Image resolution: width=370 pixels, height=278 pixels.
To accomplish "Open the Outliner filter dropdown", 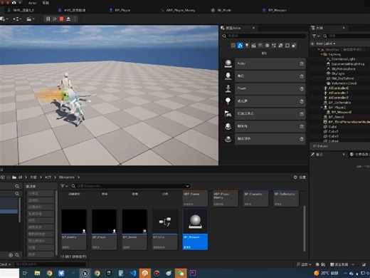I will coord(316,36).
